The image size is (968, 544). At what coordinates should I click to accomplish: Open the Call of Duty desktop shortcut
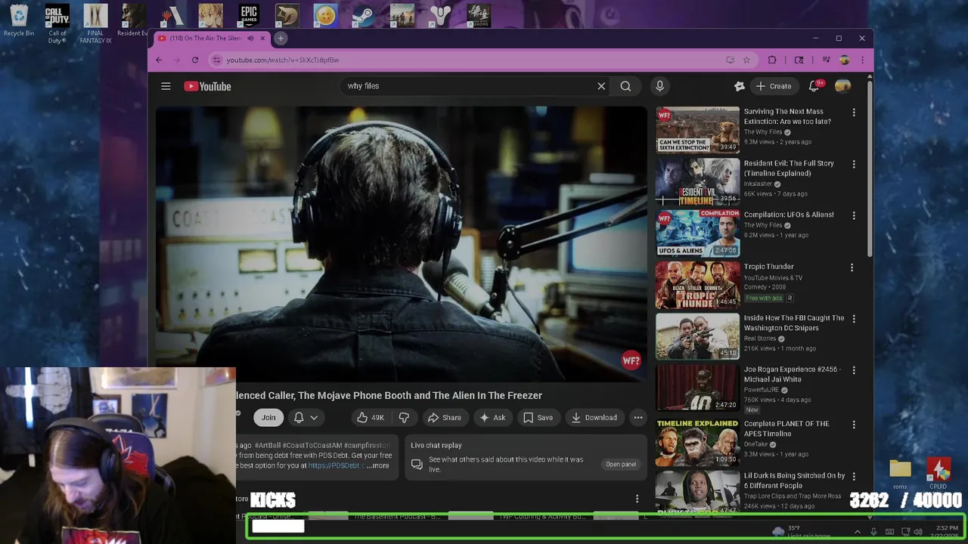click(57, 23)
